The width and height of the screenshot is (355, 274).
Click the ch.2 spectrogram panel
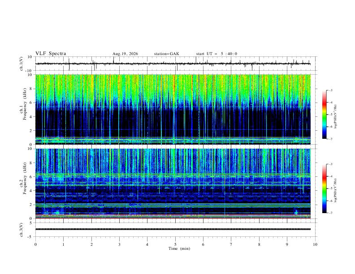[173, 184]
